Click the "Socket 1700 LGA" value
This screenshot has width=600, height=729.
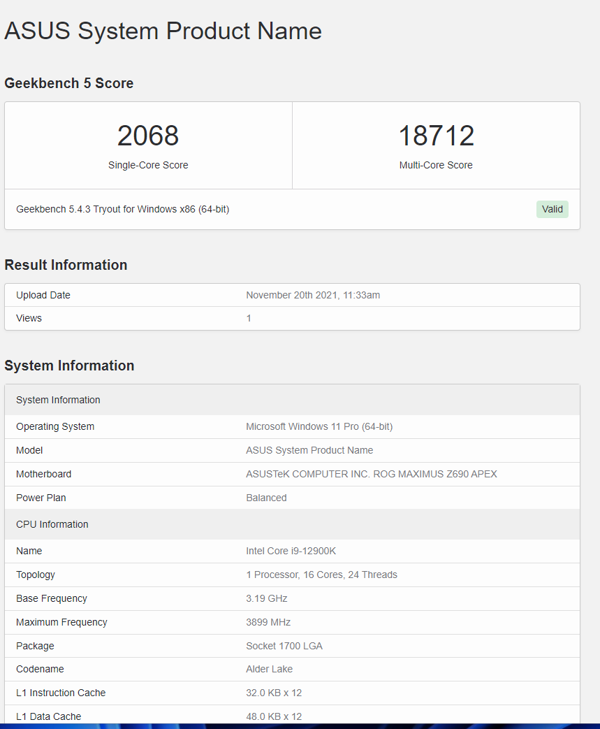(284, 646)
